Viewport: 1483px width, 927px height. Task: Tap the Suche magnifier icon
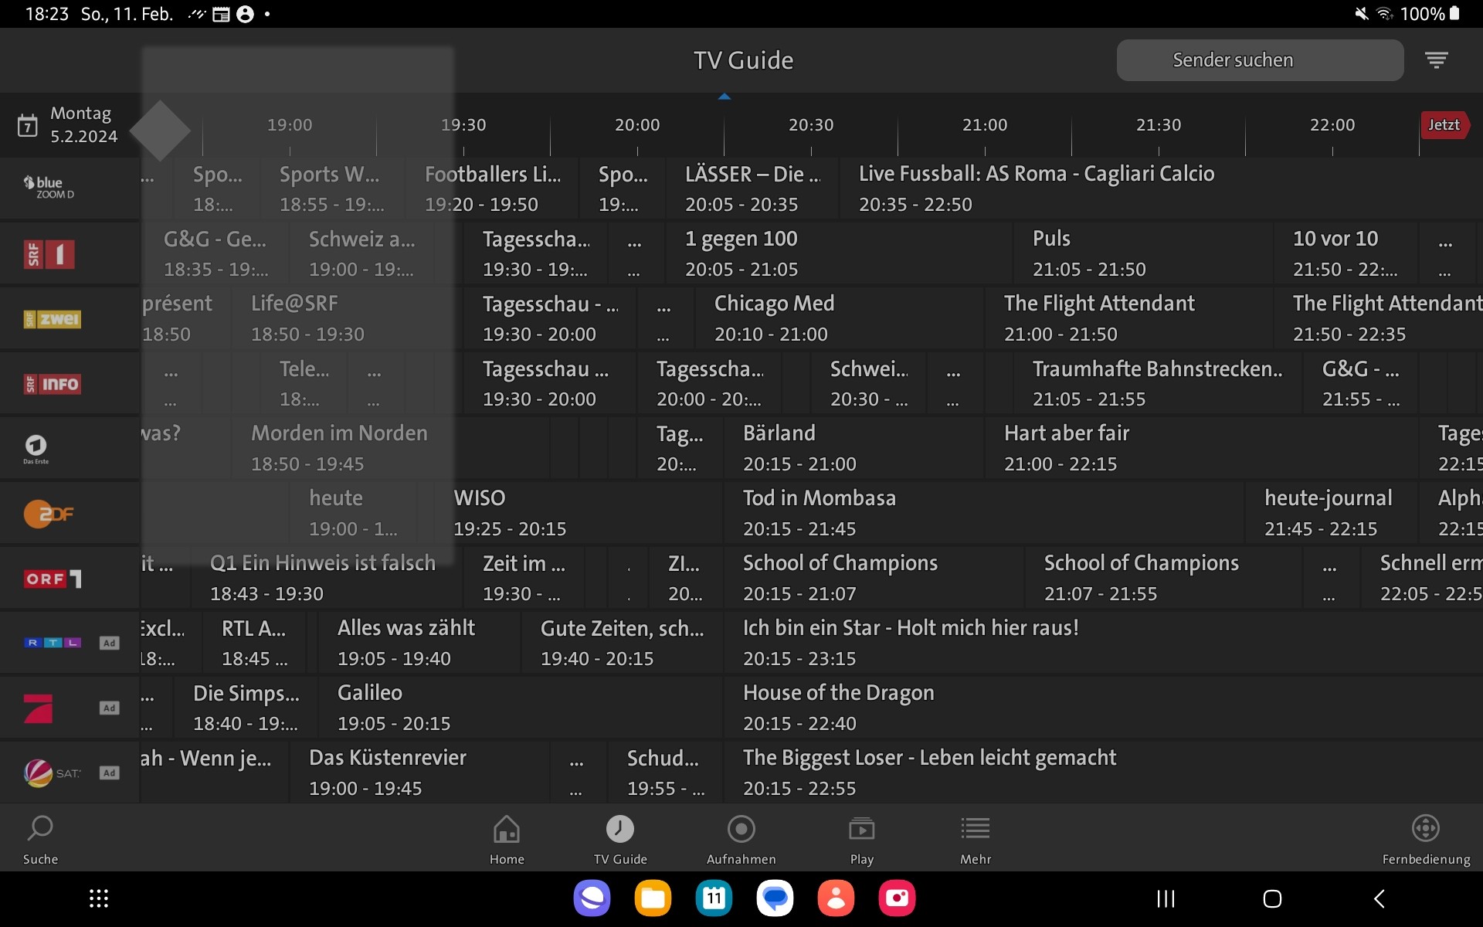click(40, 829)
